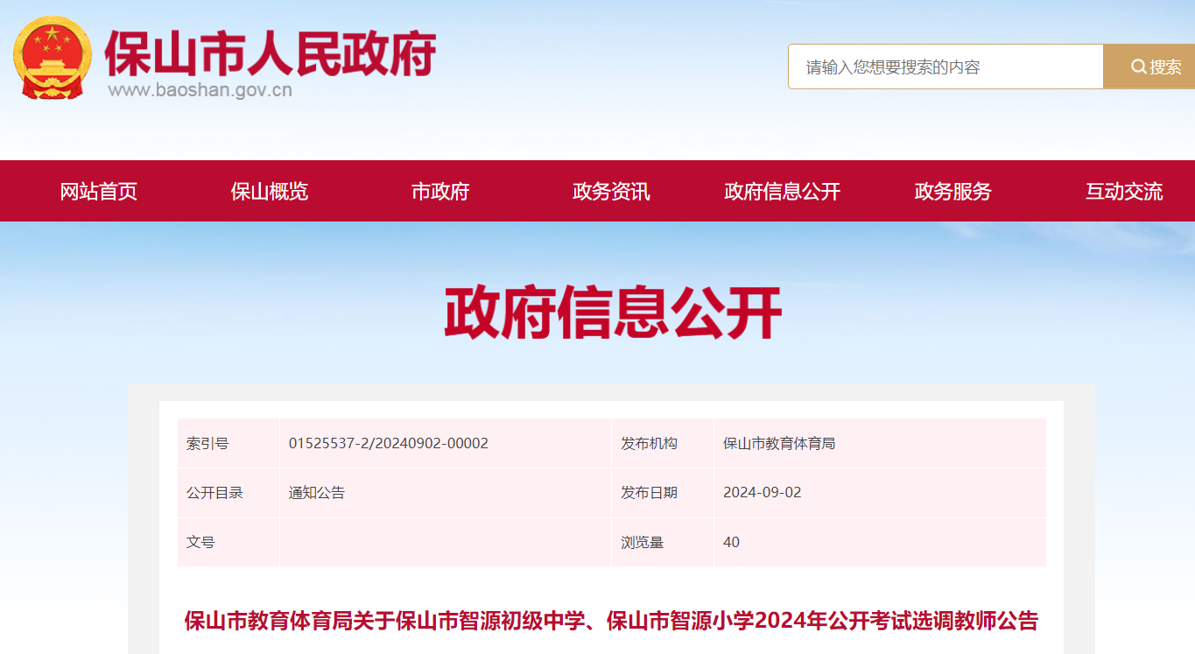Click the 通知公告 category value

click(x=317, y=493)
